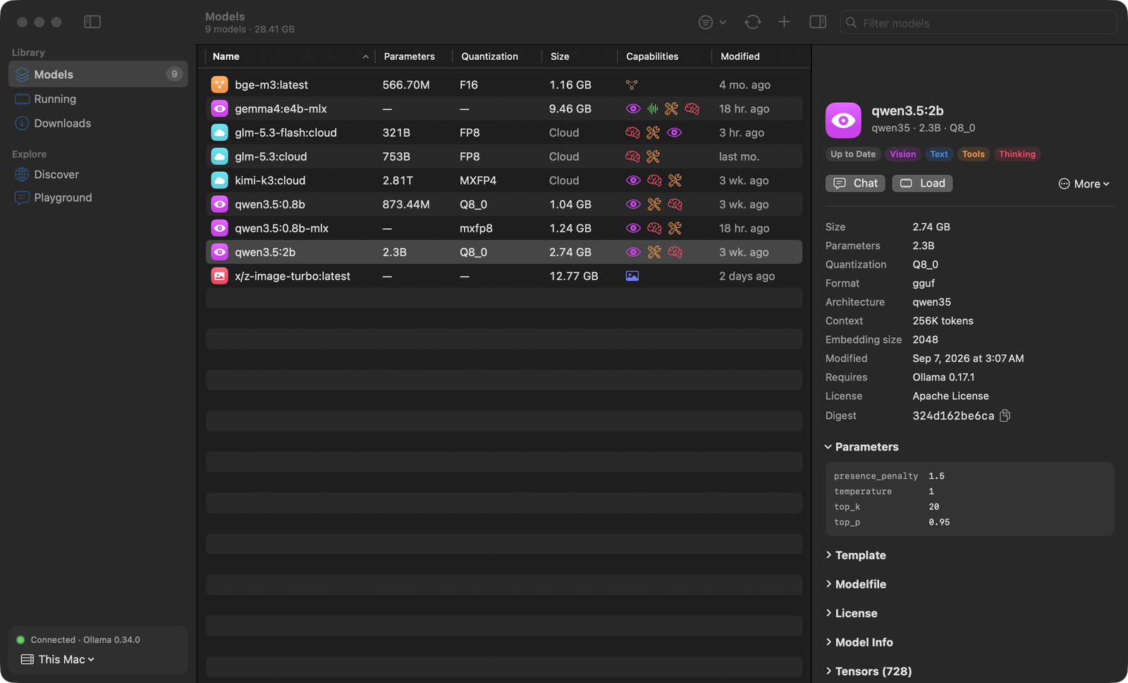
Task: Click the kimi-k3:cloud vision eye icon
Action: click(x=633, y=180)
